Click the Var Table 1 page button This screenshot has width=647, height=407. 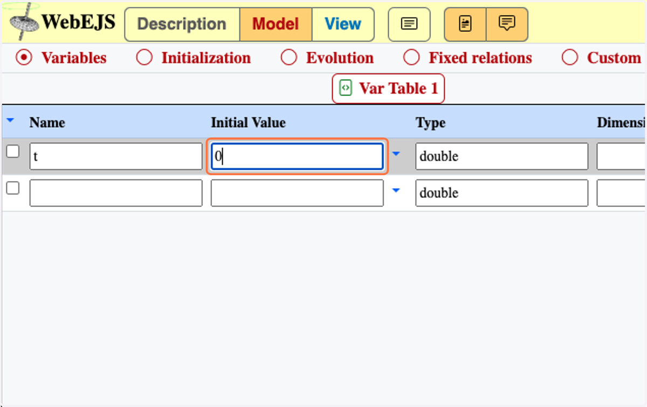pyautogui.click(x=388, y=88)
